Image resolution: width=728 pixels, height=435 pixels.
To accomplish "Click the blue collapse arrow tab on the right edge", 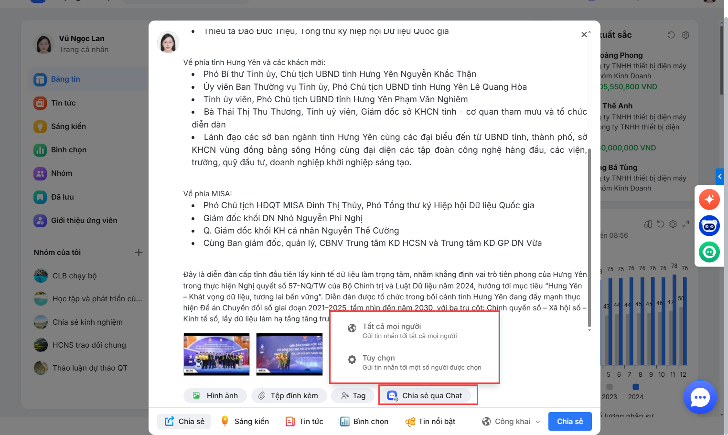I will [720, 176].
